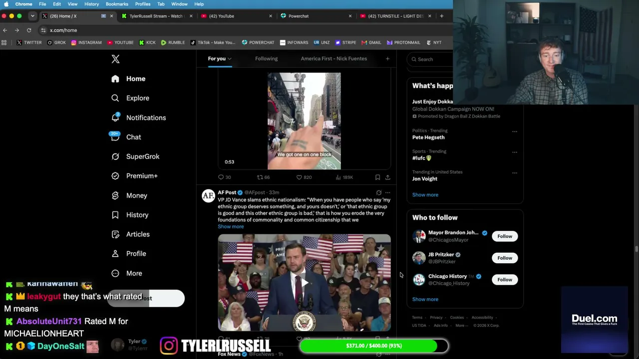The height and width of the screenshot is (359, 639).
Task: Go to Home in X sidebar
Action: 128,79
